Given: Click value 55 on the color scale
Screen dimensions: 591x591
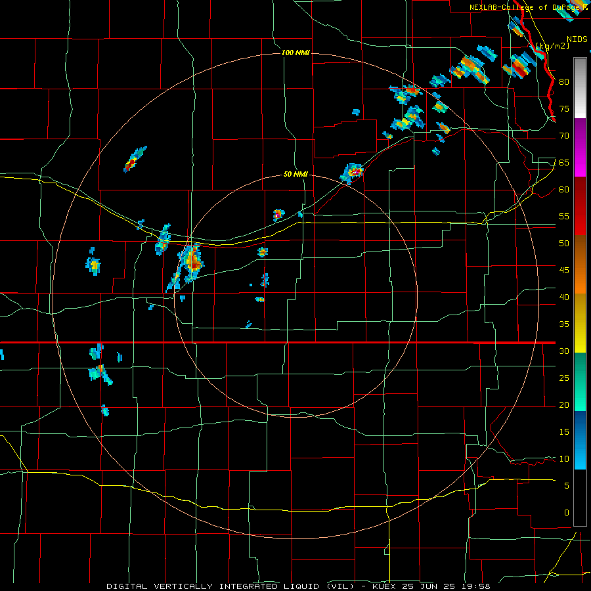Looking at the screenshot, I should [564, 216].
